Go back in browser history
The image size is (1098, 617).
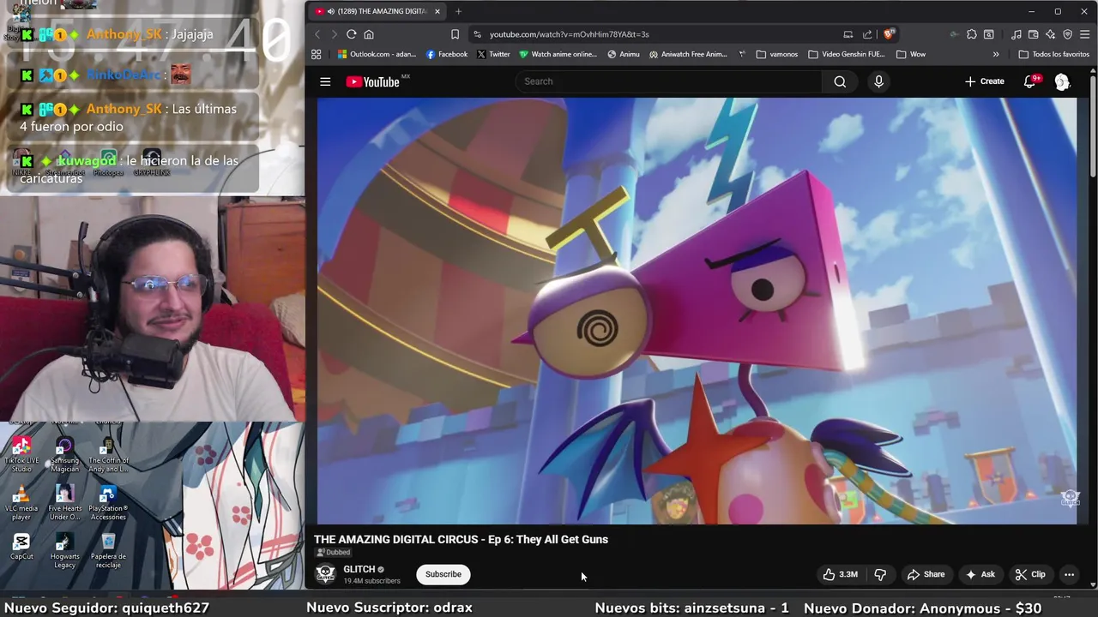(317, 34)
